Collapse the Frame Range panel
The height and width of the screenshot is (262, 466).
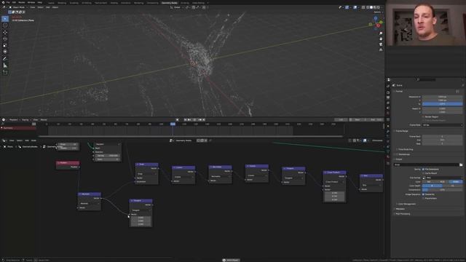(401, 131)
